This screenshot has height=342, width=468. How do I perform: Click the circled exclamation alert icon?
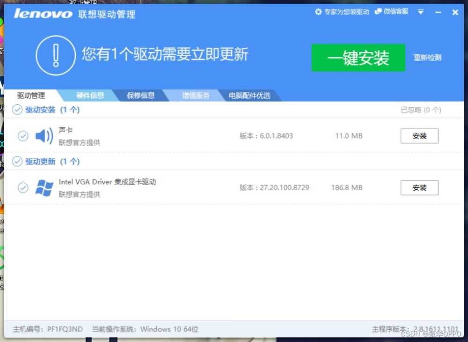click(x=55, y=55)
